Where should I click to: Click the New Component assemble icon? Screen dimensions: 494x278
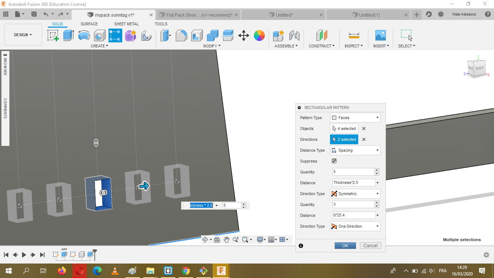[x=278, y=35]
